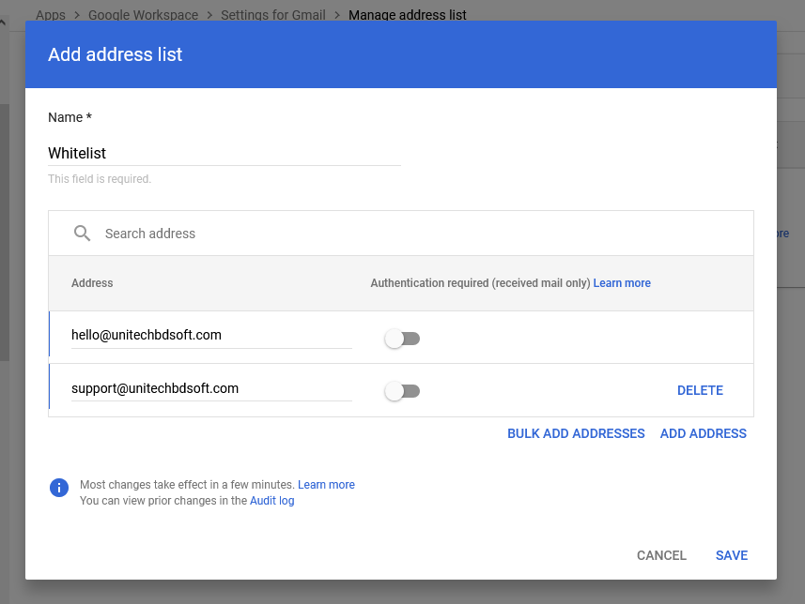Open Learn more link beside Authentication required

coord(622,283)
